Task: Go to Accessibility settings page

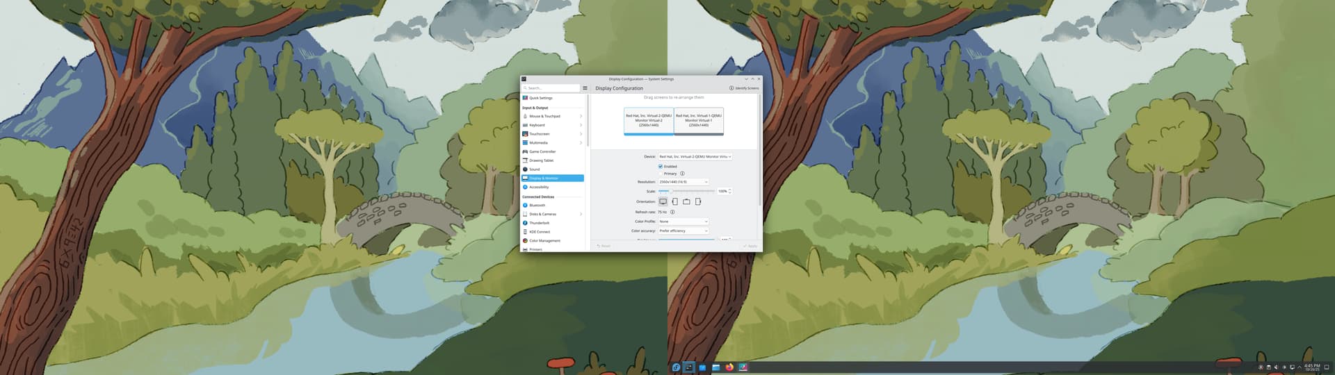Action: 539,187
